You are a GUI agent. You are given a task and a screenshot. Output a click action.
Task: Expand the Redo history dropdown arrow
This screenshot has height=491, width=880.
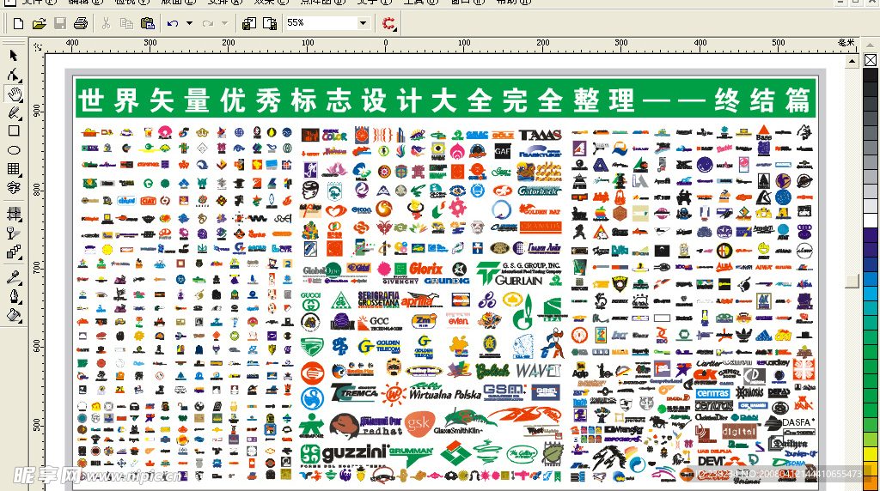click(x=224, y=23)
